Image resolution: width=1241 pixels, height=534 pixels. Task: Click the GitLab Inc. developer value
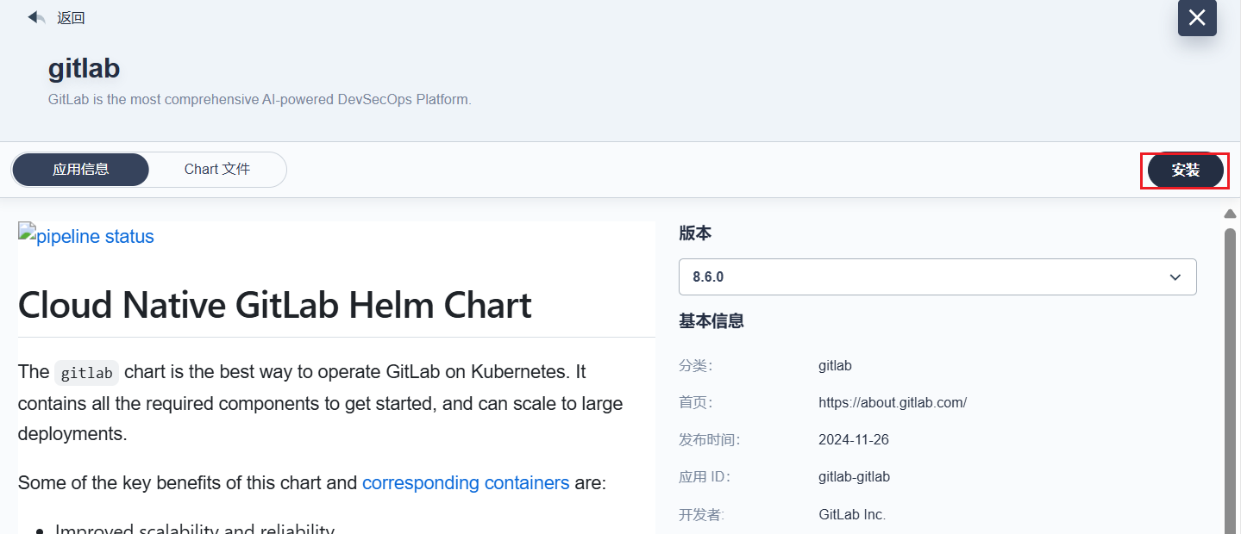click(851, 515)
